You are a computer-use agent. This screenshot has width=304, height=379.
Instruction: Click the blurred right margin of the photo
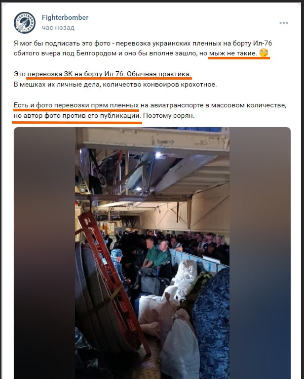coord(260,253)
